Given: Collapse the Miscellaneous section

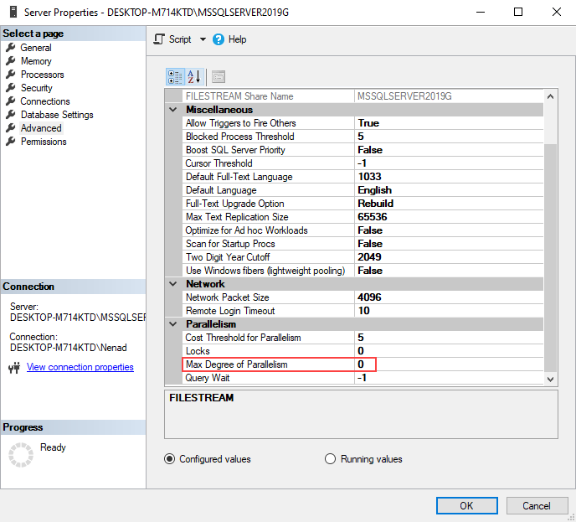Looking at the screenshot, I should coord(173,110).
